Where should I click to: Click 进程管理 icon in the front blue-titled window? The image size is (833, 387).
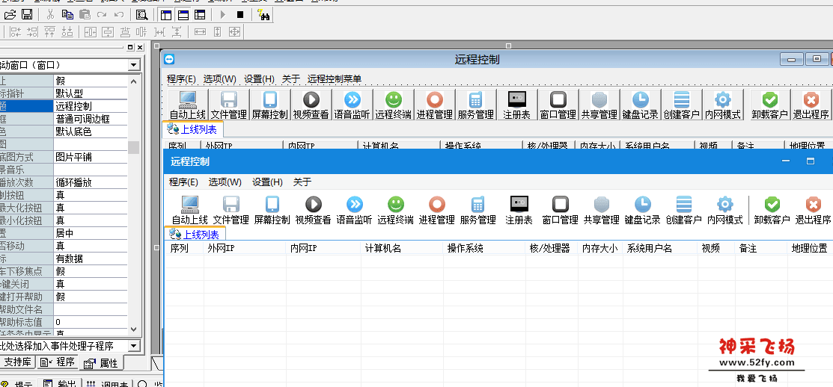click(x=436, y=205)
